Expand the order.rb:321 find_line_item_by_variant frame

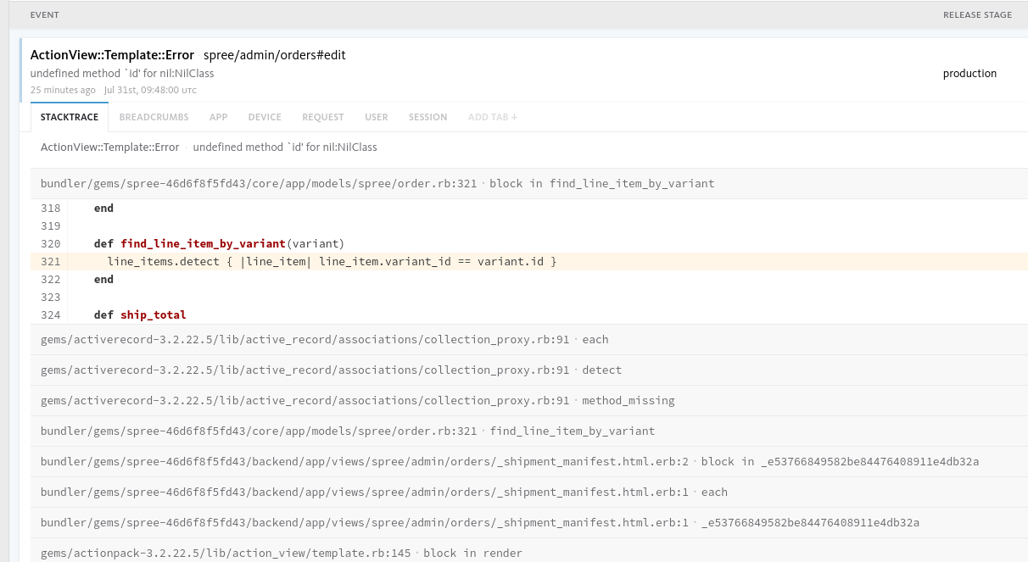(x=529, y=431)
